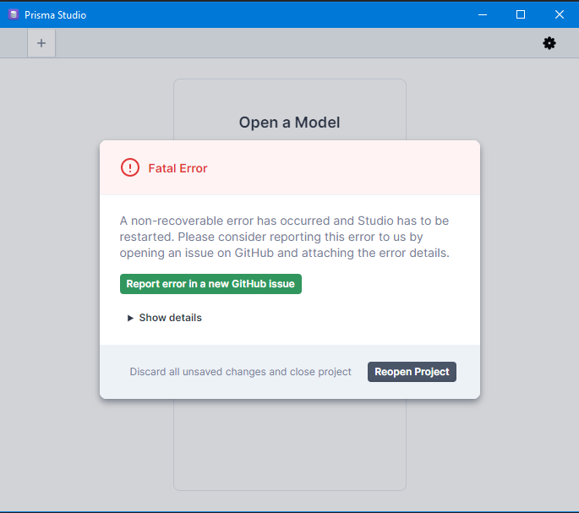Discard all unsaved changes and close project
This screenshot has width=579, height=513.
(x=240, y=372)
